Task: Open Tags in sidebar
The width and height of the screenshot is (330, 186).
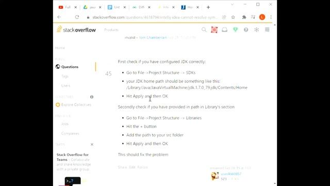Action: click(x=65, y=76)
